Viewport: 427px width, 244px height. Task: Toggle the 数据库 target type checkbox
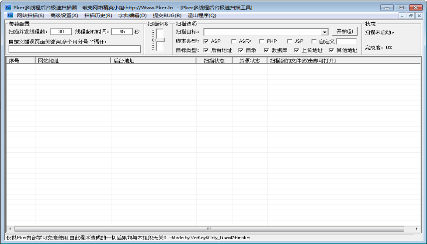pyautogui.click(x=267, y=50)
